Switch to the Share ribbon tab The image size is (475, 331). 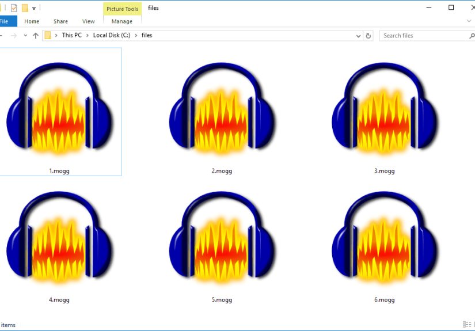60,21
